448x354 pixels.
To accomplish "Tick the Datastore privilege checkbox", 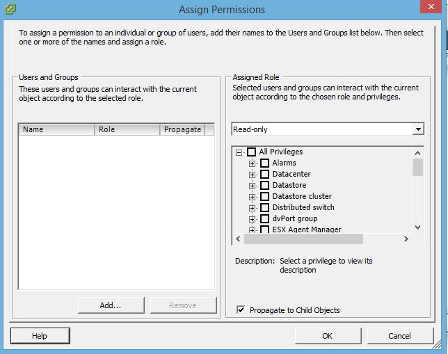I will pos(264,186).
